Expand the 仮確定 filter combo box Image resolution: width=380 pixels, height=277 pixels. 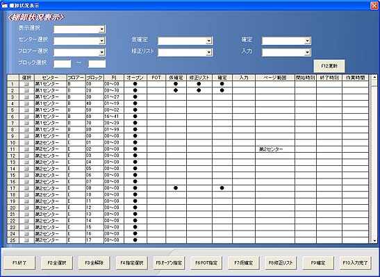tap(209, 41)
